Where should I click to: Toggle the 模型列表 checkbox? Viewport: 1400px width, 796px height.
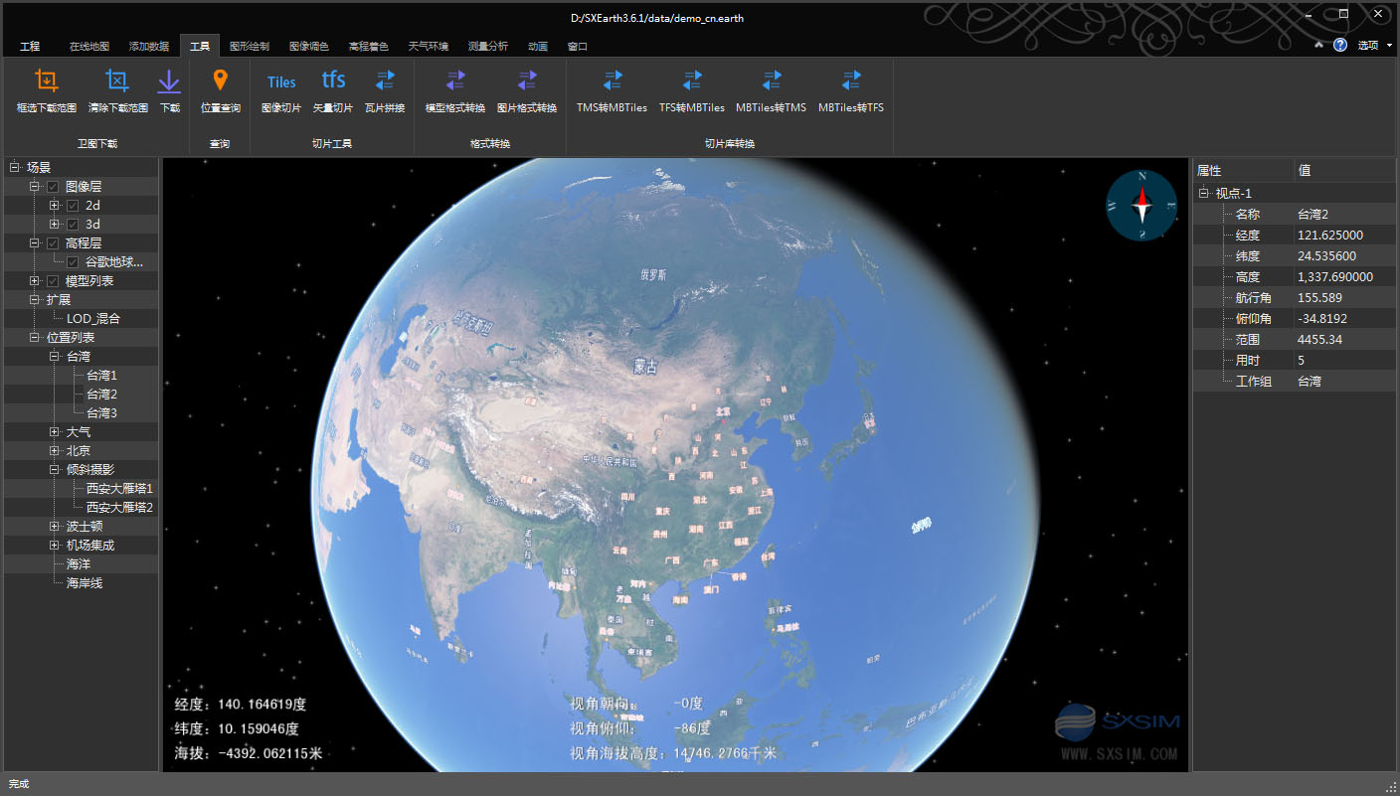pos(53,280)
